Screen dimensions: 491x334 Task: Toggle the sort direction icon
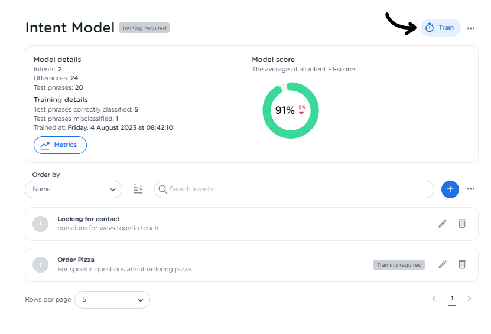point(138,189)
